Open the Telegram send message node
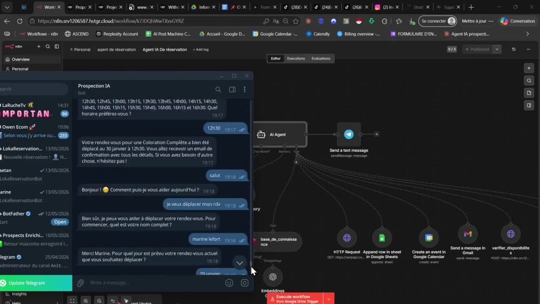Viewport: 540px width, 304px height. pyautogui.click(x=348, y=134)
